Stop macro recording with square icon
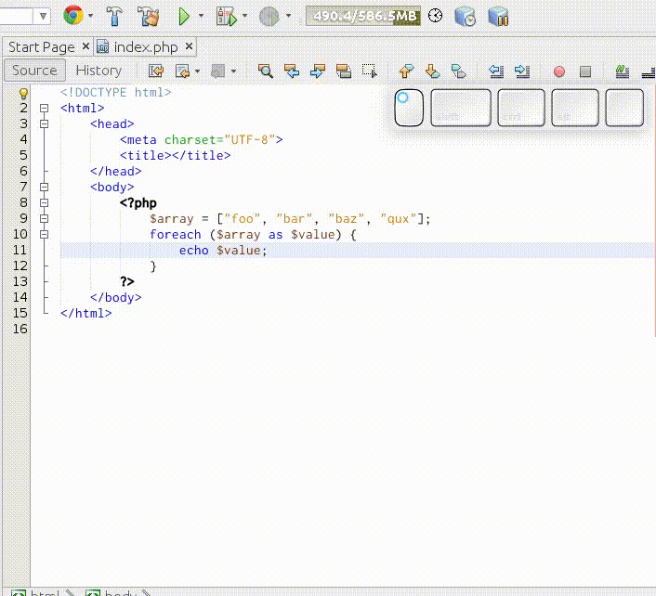 tap(585, 71)
